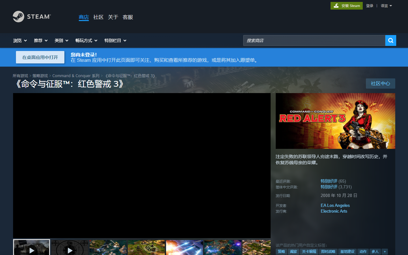Select the 商店 tab
This screenshot has height=255, width=408.
click(84, 17)
